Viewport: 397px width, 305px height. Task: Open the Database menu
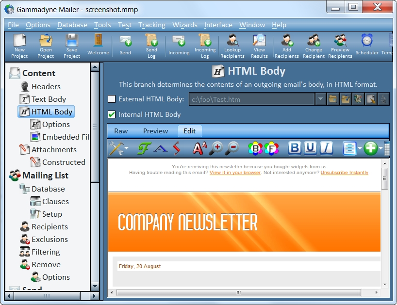[72, 25]
